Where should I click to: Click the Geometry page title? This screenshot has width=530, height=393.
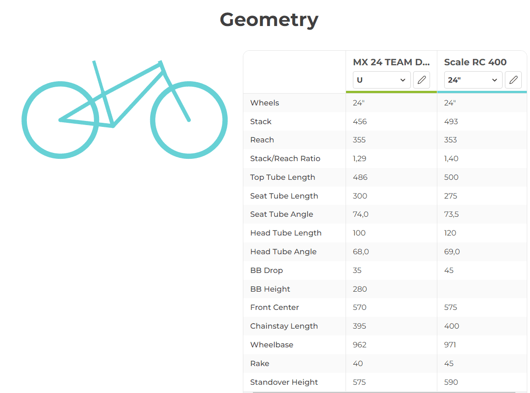269,19
